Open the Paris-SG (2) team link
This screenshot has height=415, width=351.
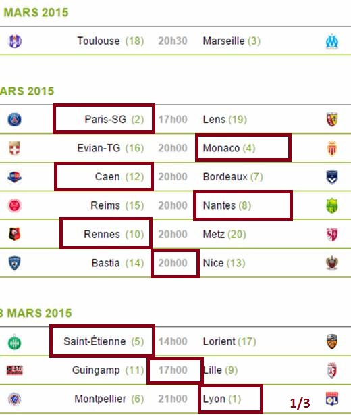pos(114,120)
